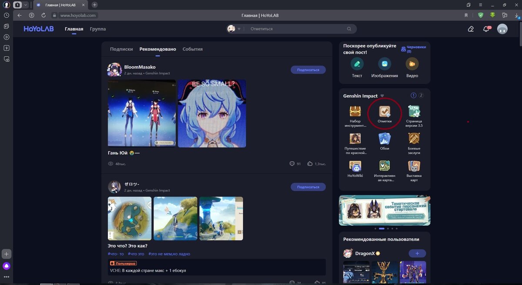The height and width of the screenshot is (285, 522).
Task: Open a new browser tab
Action: pos(95,5)
